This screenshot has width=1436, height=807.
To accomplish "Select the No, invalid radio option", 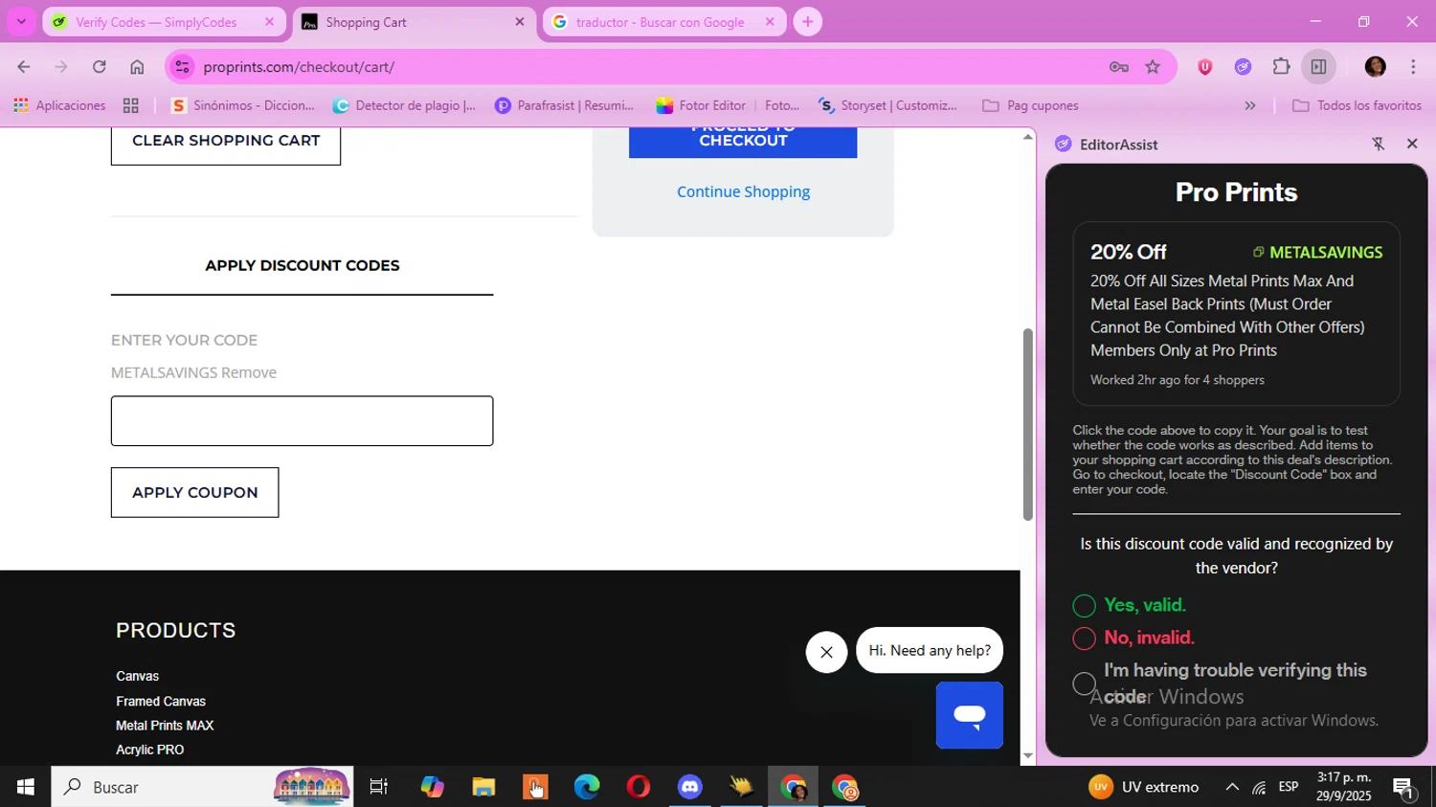I will (x=1084, y=639).
